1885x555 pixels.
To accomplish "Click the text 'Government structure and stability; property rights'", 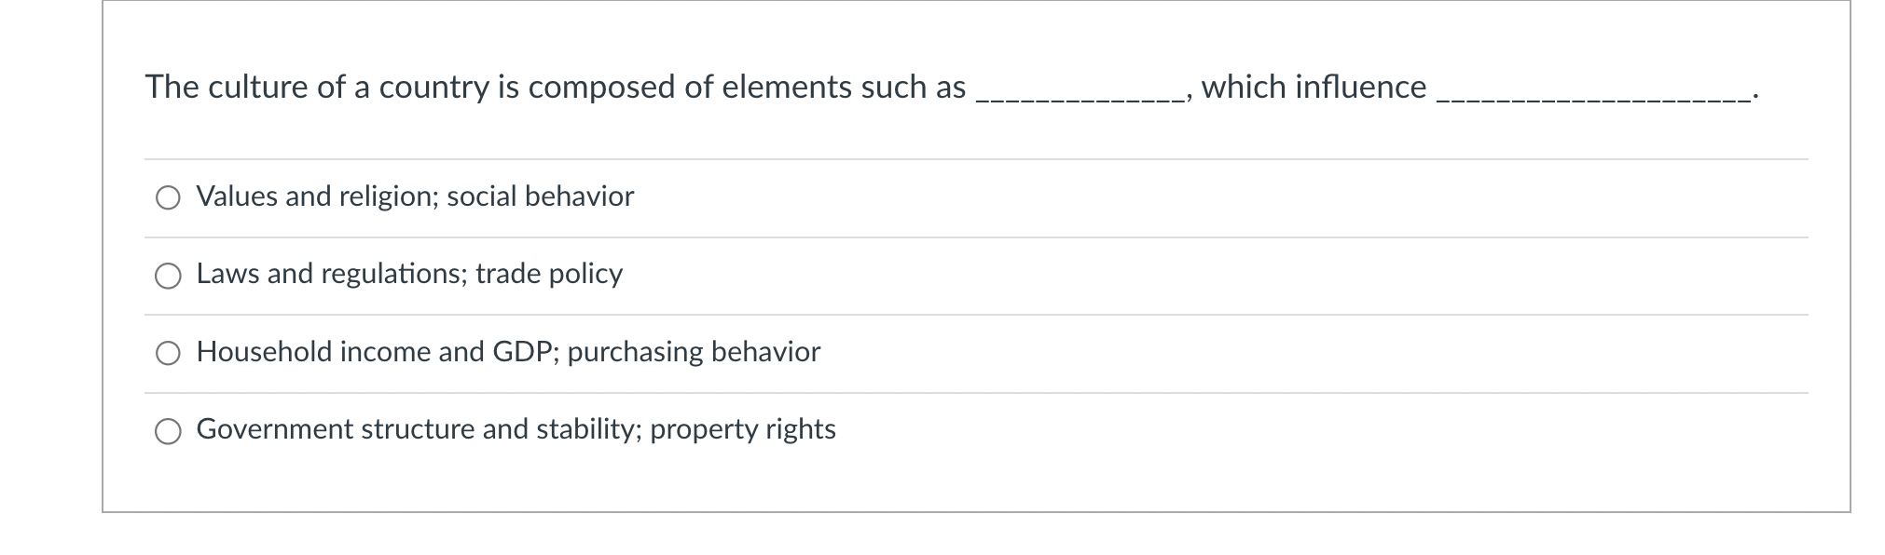I will click(516, 429).
